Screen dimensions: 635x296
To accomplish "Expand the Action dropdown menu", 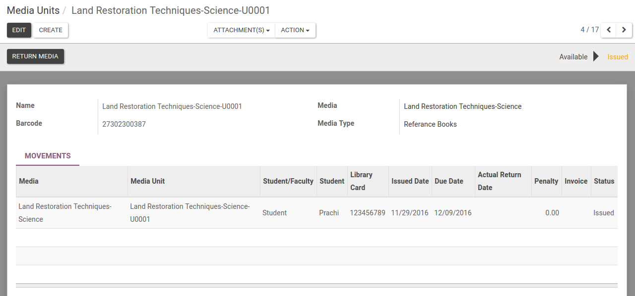I will coord(295,30).
